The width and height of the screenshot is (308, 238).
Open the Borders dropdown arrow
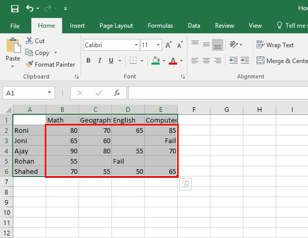(x=142, y=61)
